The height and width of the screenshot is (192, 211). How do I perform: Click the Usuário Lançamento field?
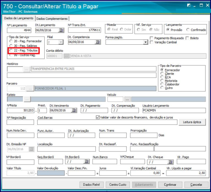pos(174,110)
